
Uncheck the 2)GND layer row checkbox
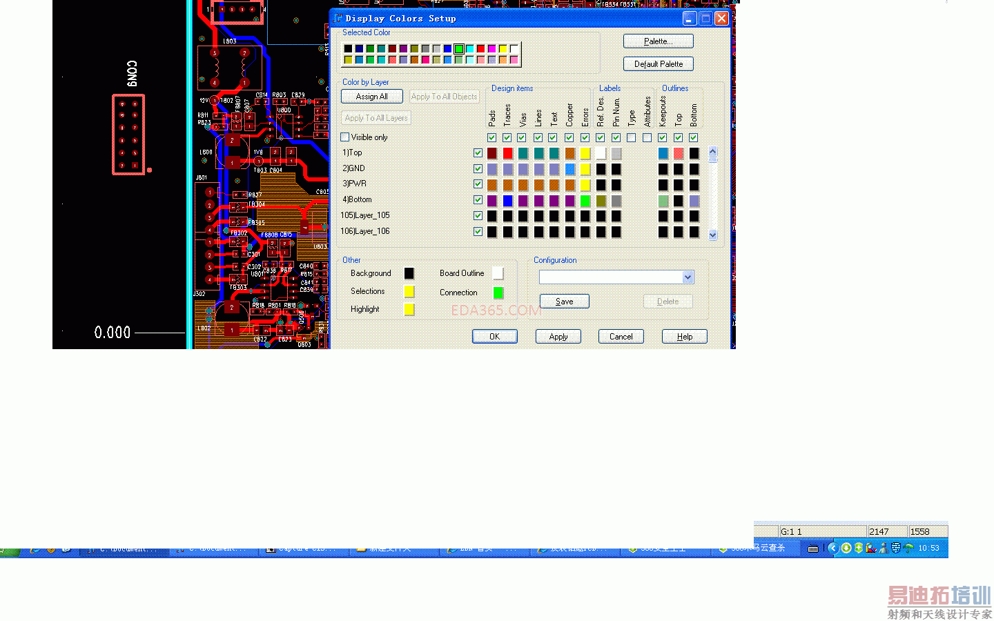(x=478, y=169)
